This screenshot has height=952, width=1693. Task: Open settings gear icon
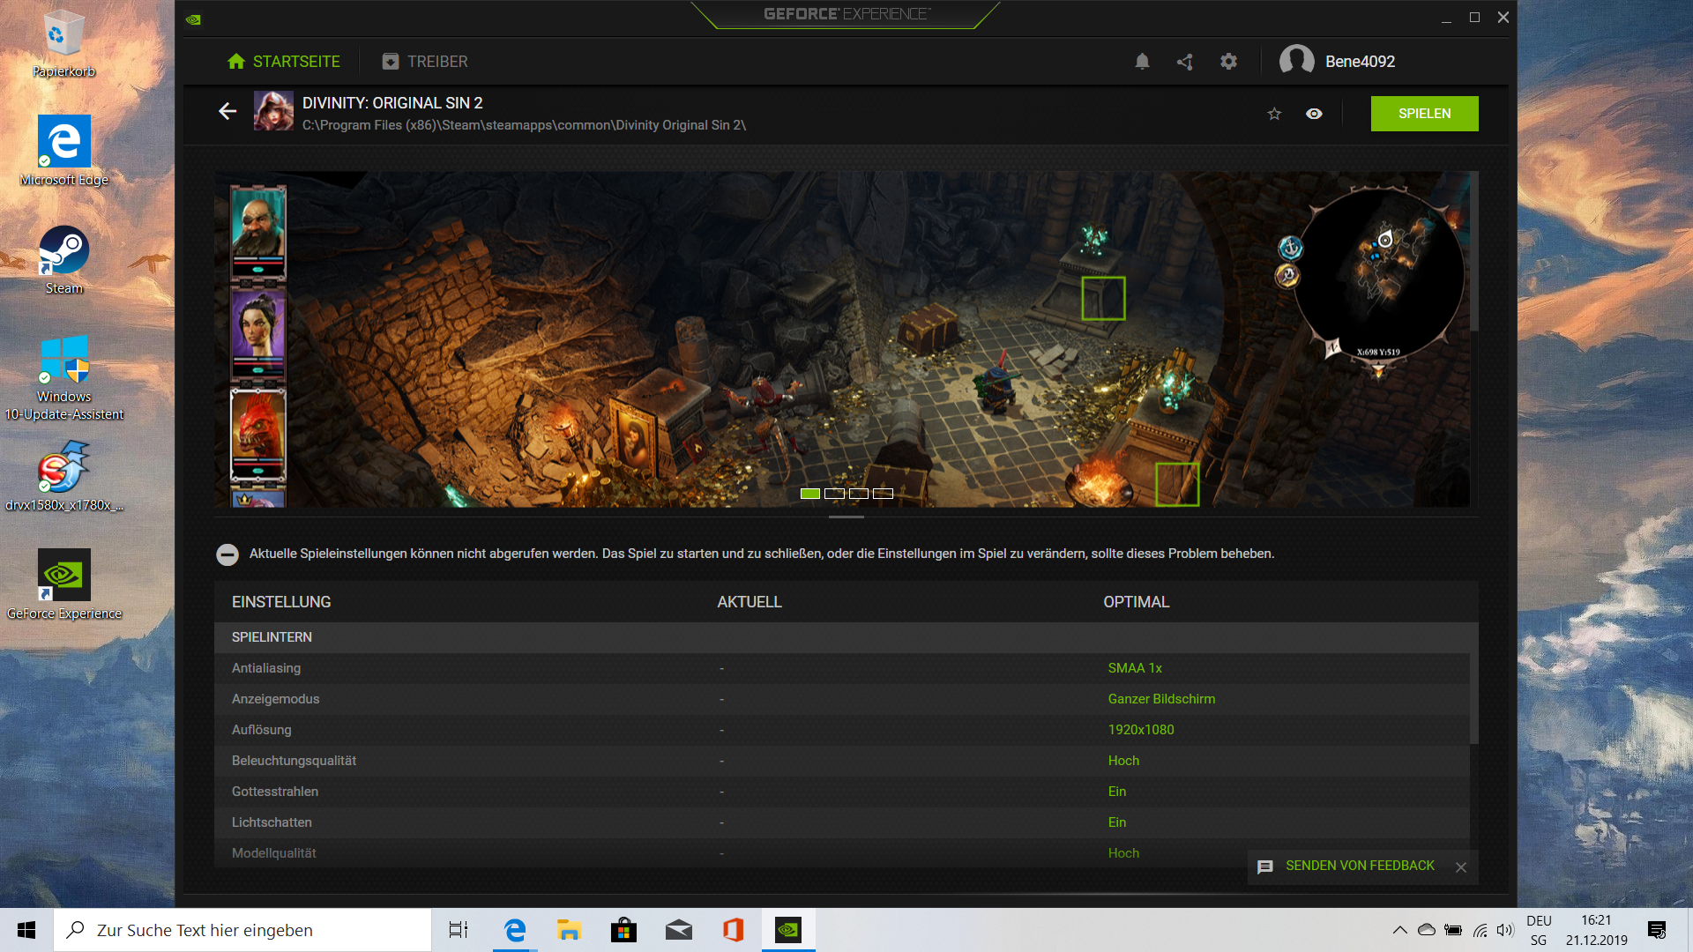click(1228, 62)
